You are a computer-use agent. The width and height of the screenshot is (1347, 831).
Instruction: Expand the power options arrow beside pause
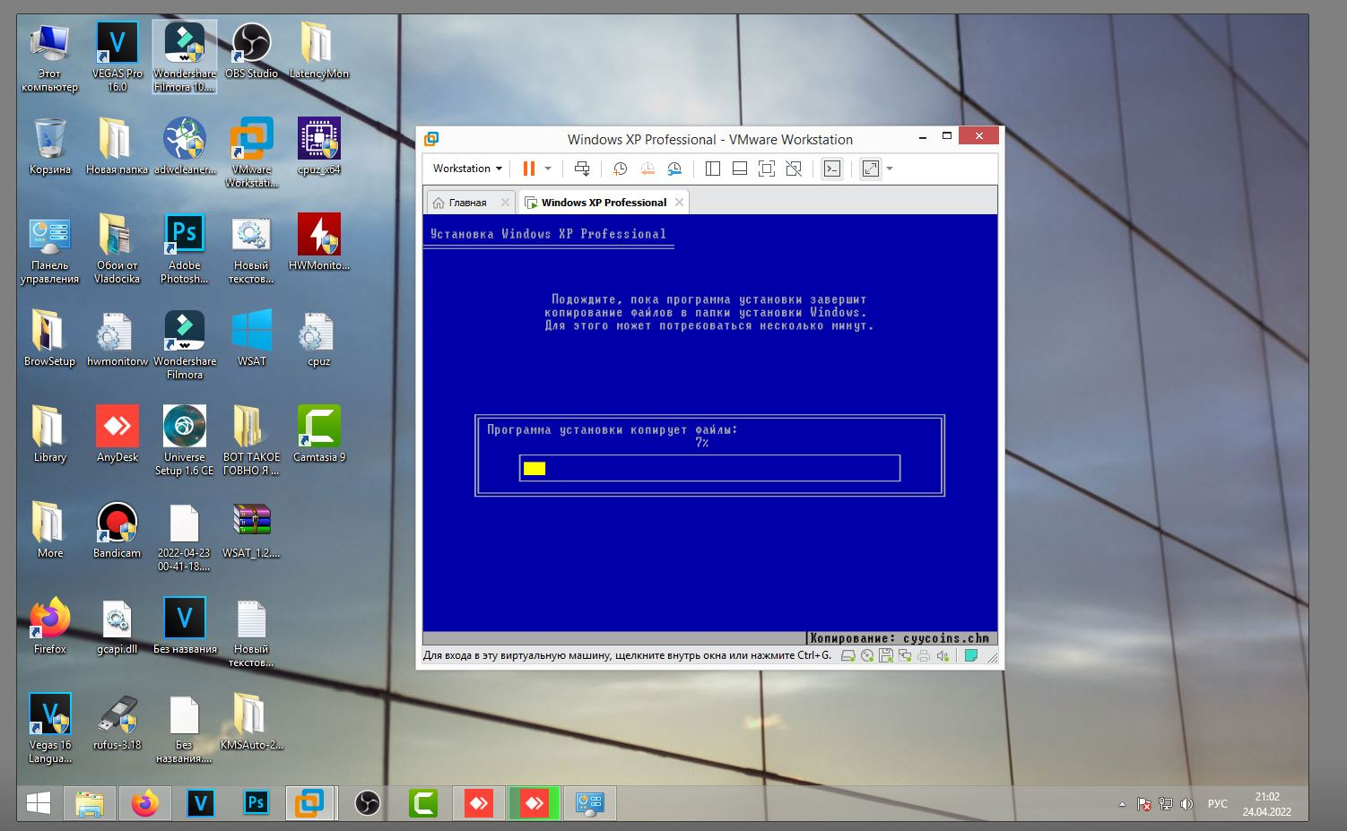[x=548, y=169]
